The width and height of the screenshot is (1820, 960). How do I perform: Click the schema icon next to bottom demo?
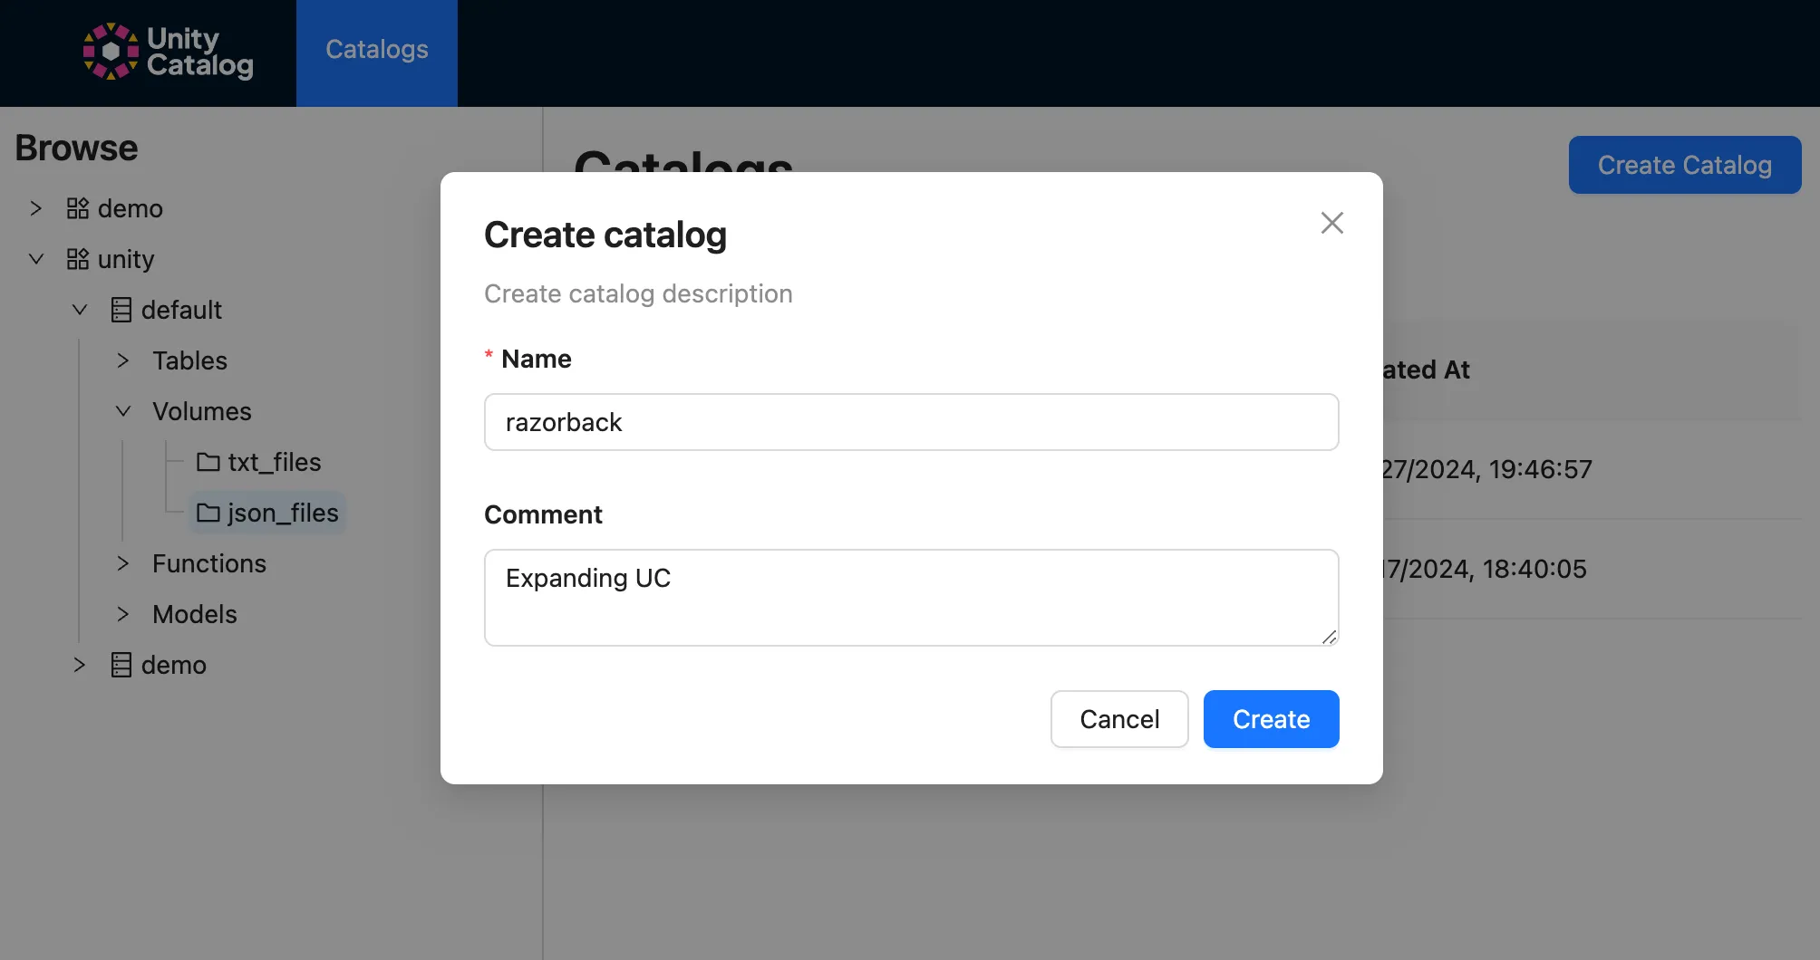120,665
